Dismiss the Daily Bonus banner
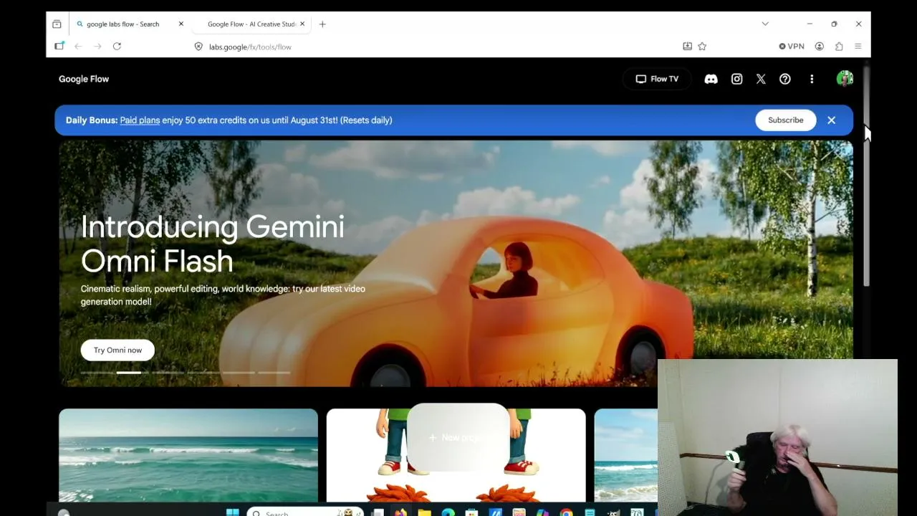 (831, 120)
